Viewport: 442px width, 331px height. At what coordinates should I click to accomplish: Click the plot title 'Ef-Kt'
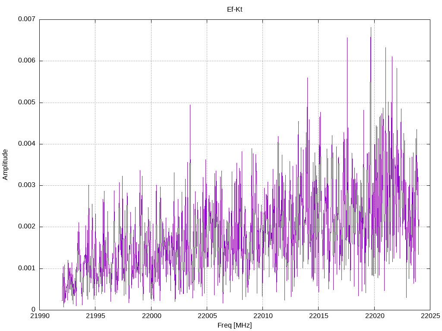(x=234, y=9)
